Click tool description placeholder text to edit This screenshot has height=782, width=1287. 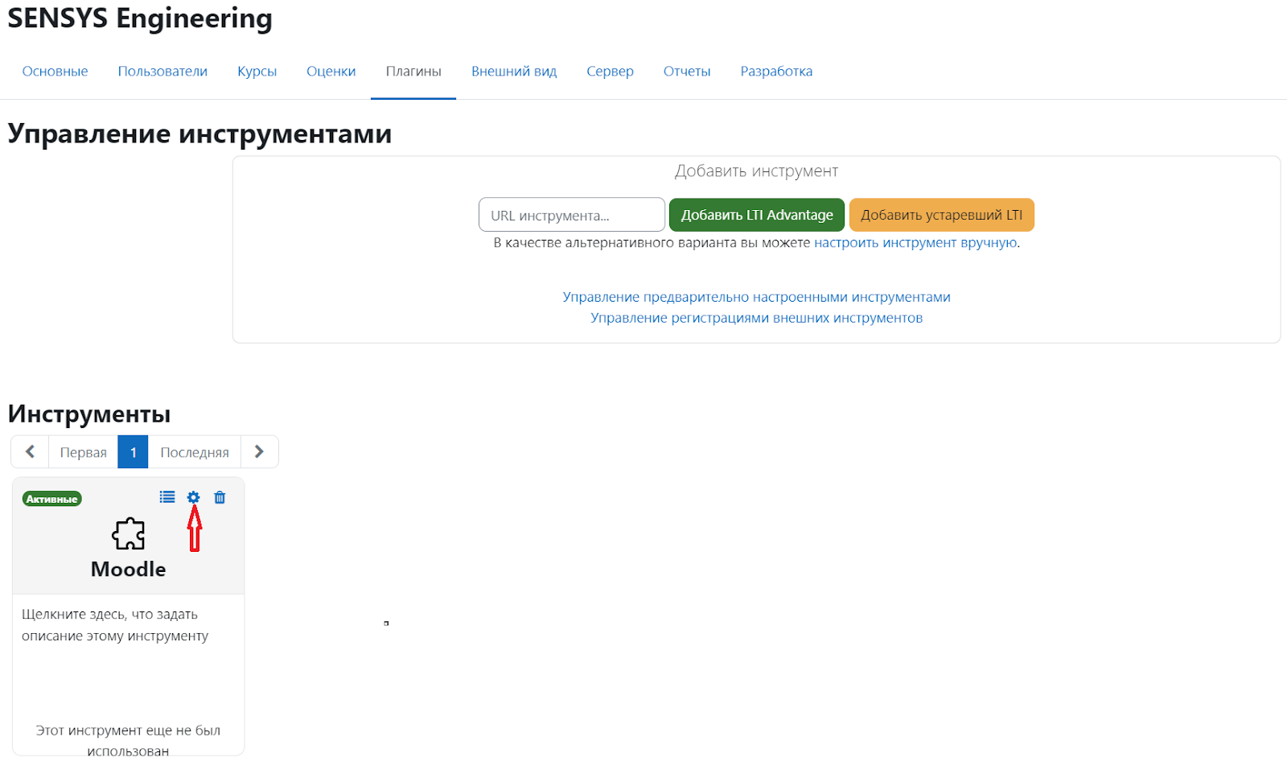[x=115, y=625]
